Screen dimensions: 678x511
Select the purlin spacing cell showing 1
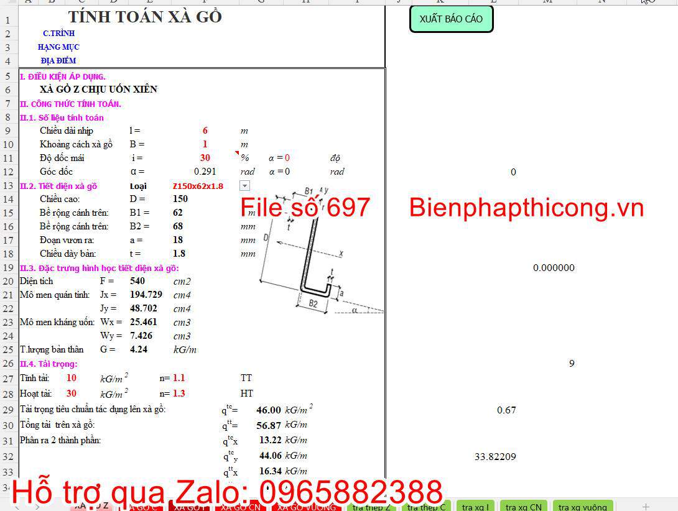coord(205,144)
